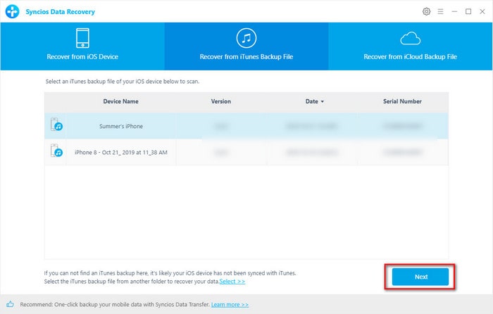Sort by Date using the dropdown arrow
Image resolution: width=493 pixels, height=314 pixels.
click(x=323, y=101)
